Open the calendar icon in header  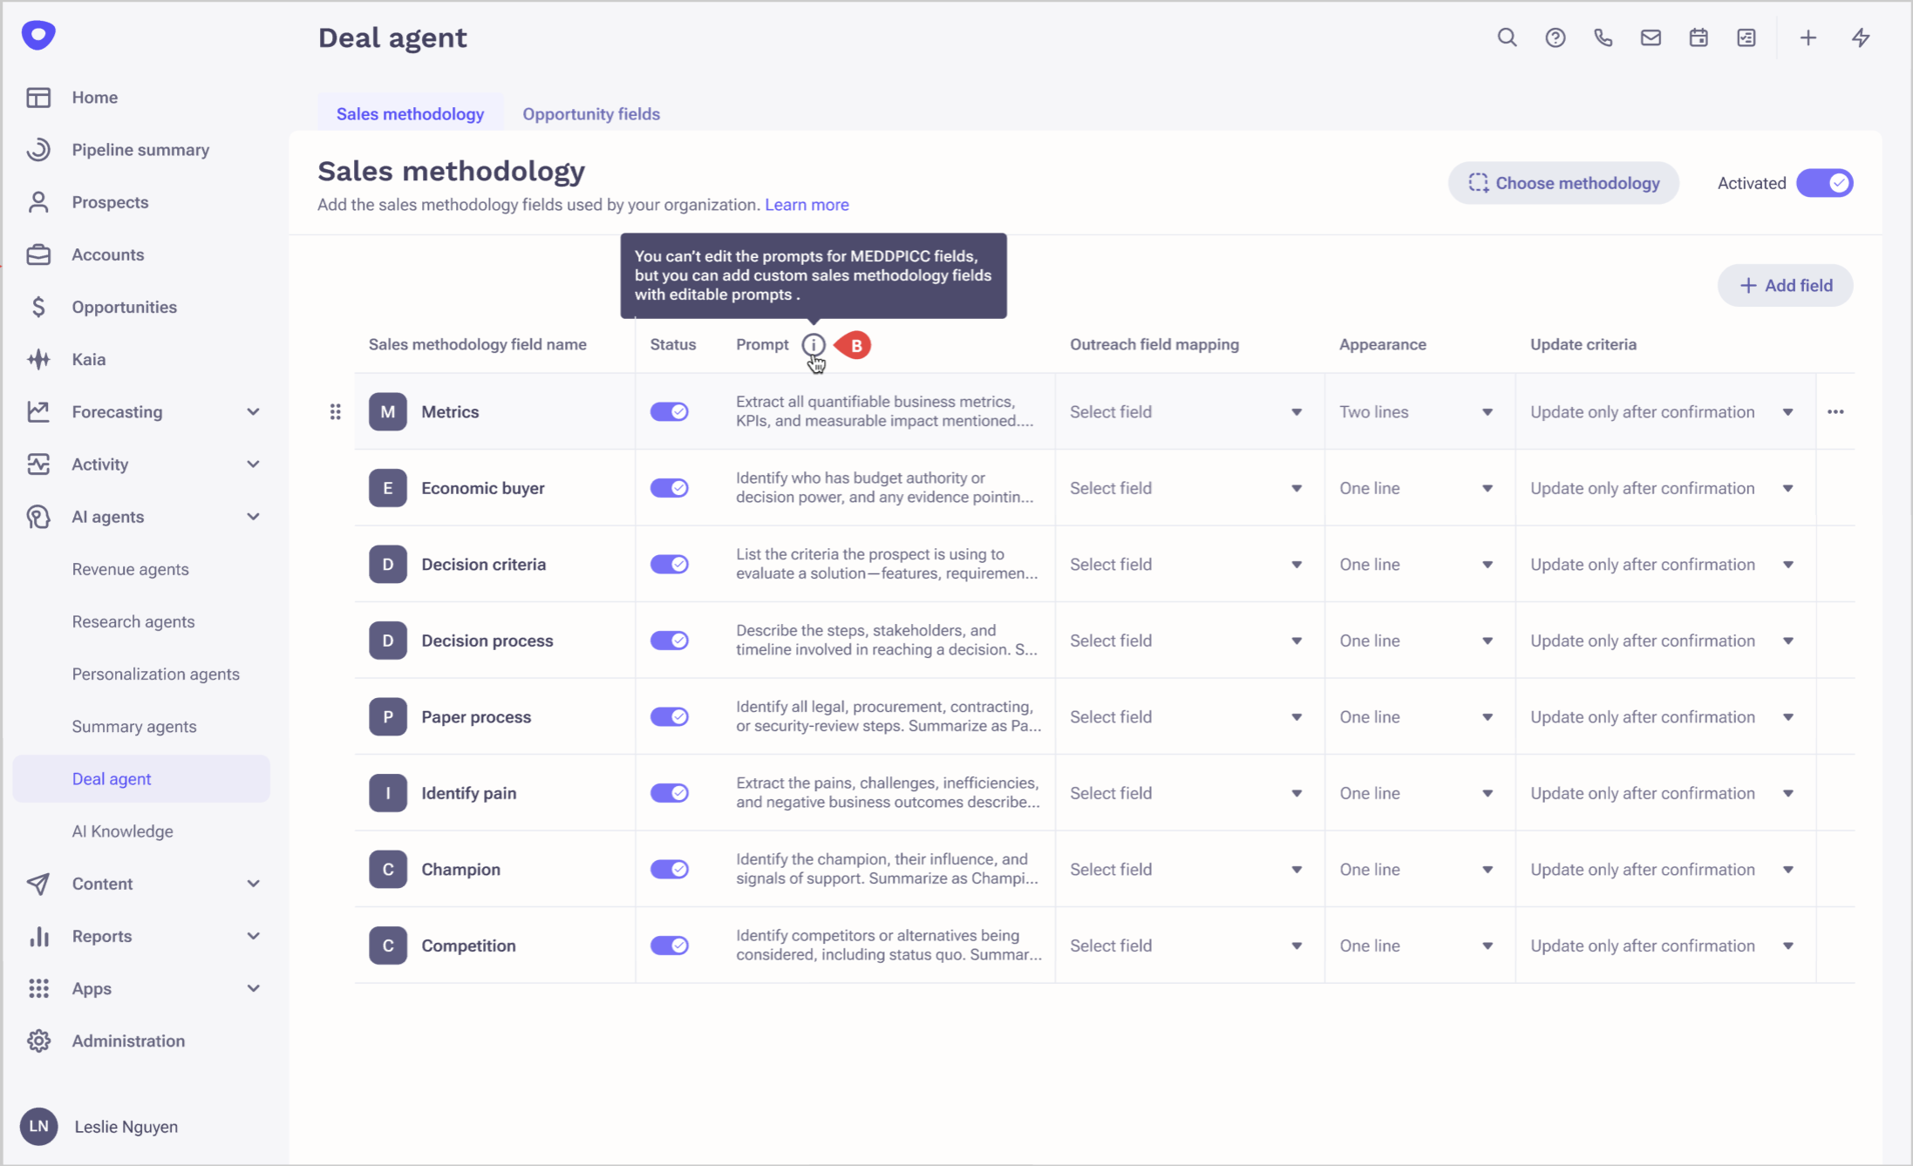click(x=1698, y=37)
